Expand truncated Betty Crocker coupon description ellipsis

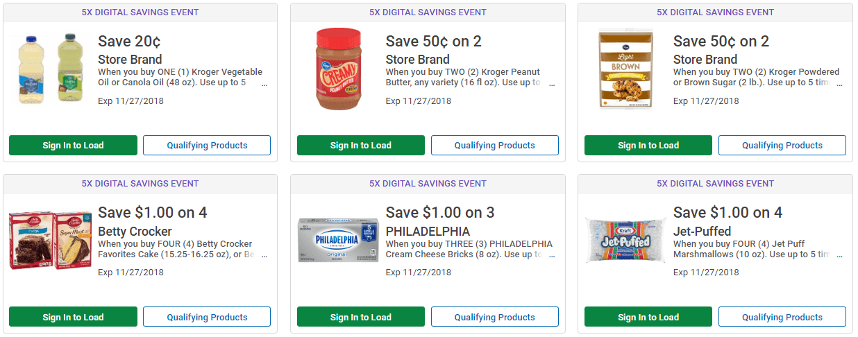tap(264, 257)
